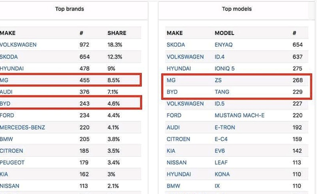Open the SKODA link in Top brands table
This screenshot has height=194, width=317.
9,57
